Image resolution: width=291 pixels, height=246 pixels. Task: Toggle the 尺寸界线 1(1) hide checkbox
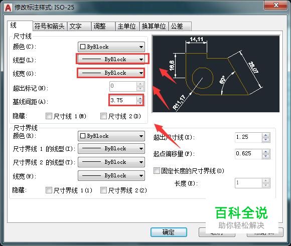tap(49, 190)
